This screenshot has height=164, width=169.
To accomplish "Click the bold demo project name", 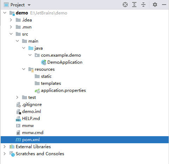I will [x=22, y=13].
